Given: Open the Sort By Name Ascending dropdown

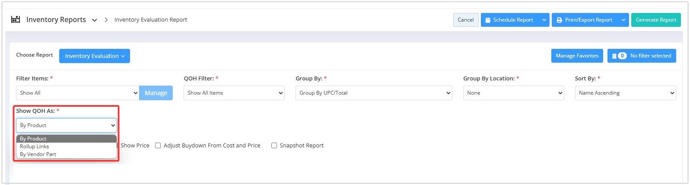Looking at the screenshot, I should 625,93.
